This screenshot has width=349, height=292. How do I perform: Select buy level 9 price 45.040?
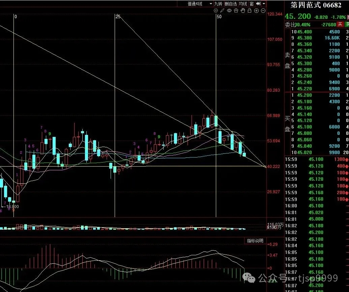click(x=304, y=146)
